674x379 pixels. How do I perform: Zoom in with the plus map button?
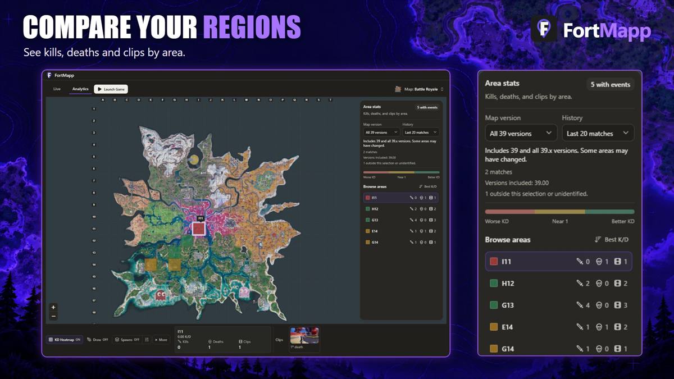[x=53, y=307]
